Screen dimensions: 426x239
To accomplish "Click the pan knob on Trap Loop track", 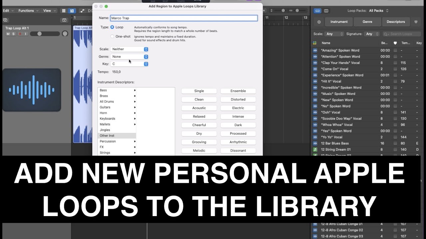I will (x=65, y=34).
